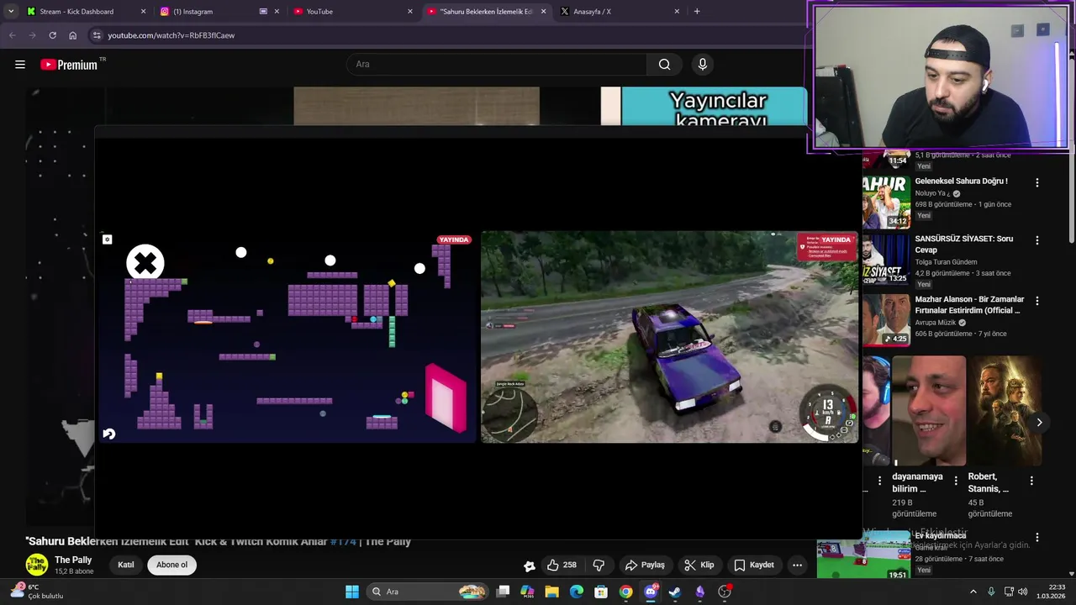Open the browser home page button
The height and width of the screenshot is (605, 1076).
pyautogui.click(x=72, y=35)
